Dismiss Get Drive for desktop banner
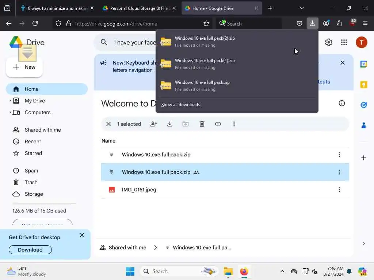The width and height of the screenshot is (374, 280). (81, 235)
